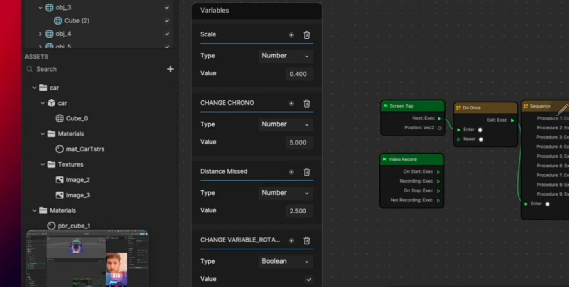Click the Screen Tap Next: Exec output port

pos(440,118)
